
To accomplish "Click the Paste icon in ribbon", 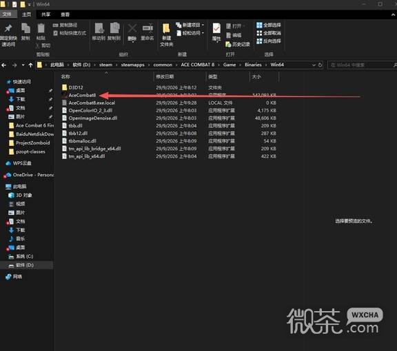I will 41,28.
